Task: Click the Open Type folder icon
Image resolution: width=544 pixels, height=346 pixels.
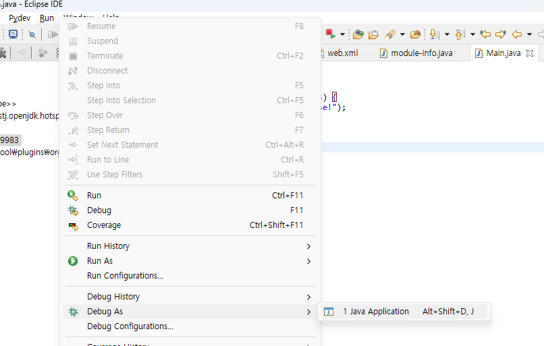Action: [358, 34]
